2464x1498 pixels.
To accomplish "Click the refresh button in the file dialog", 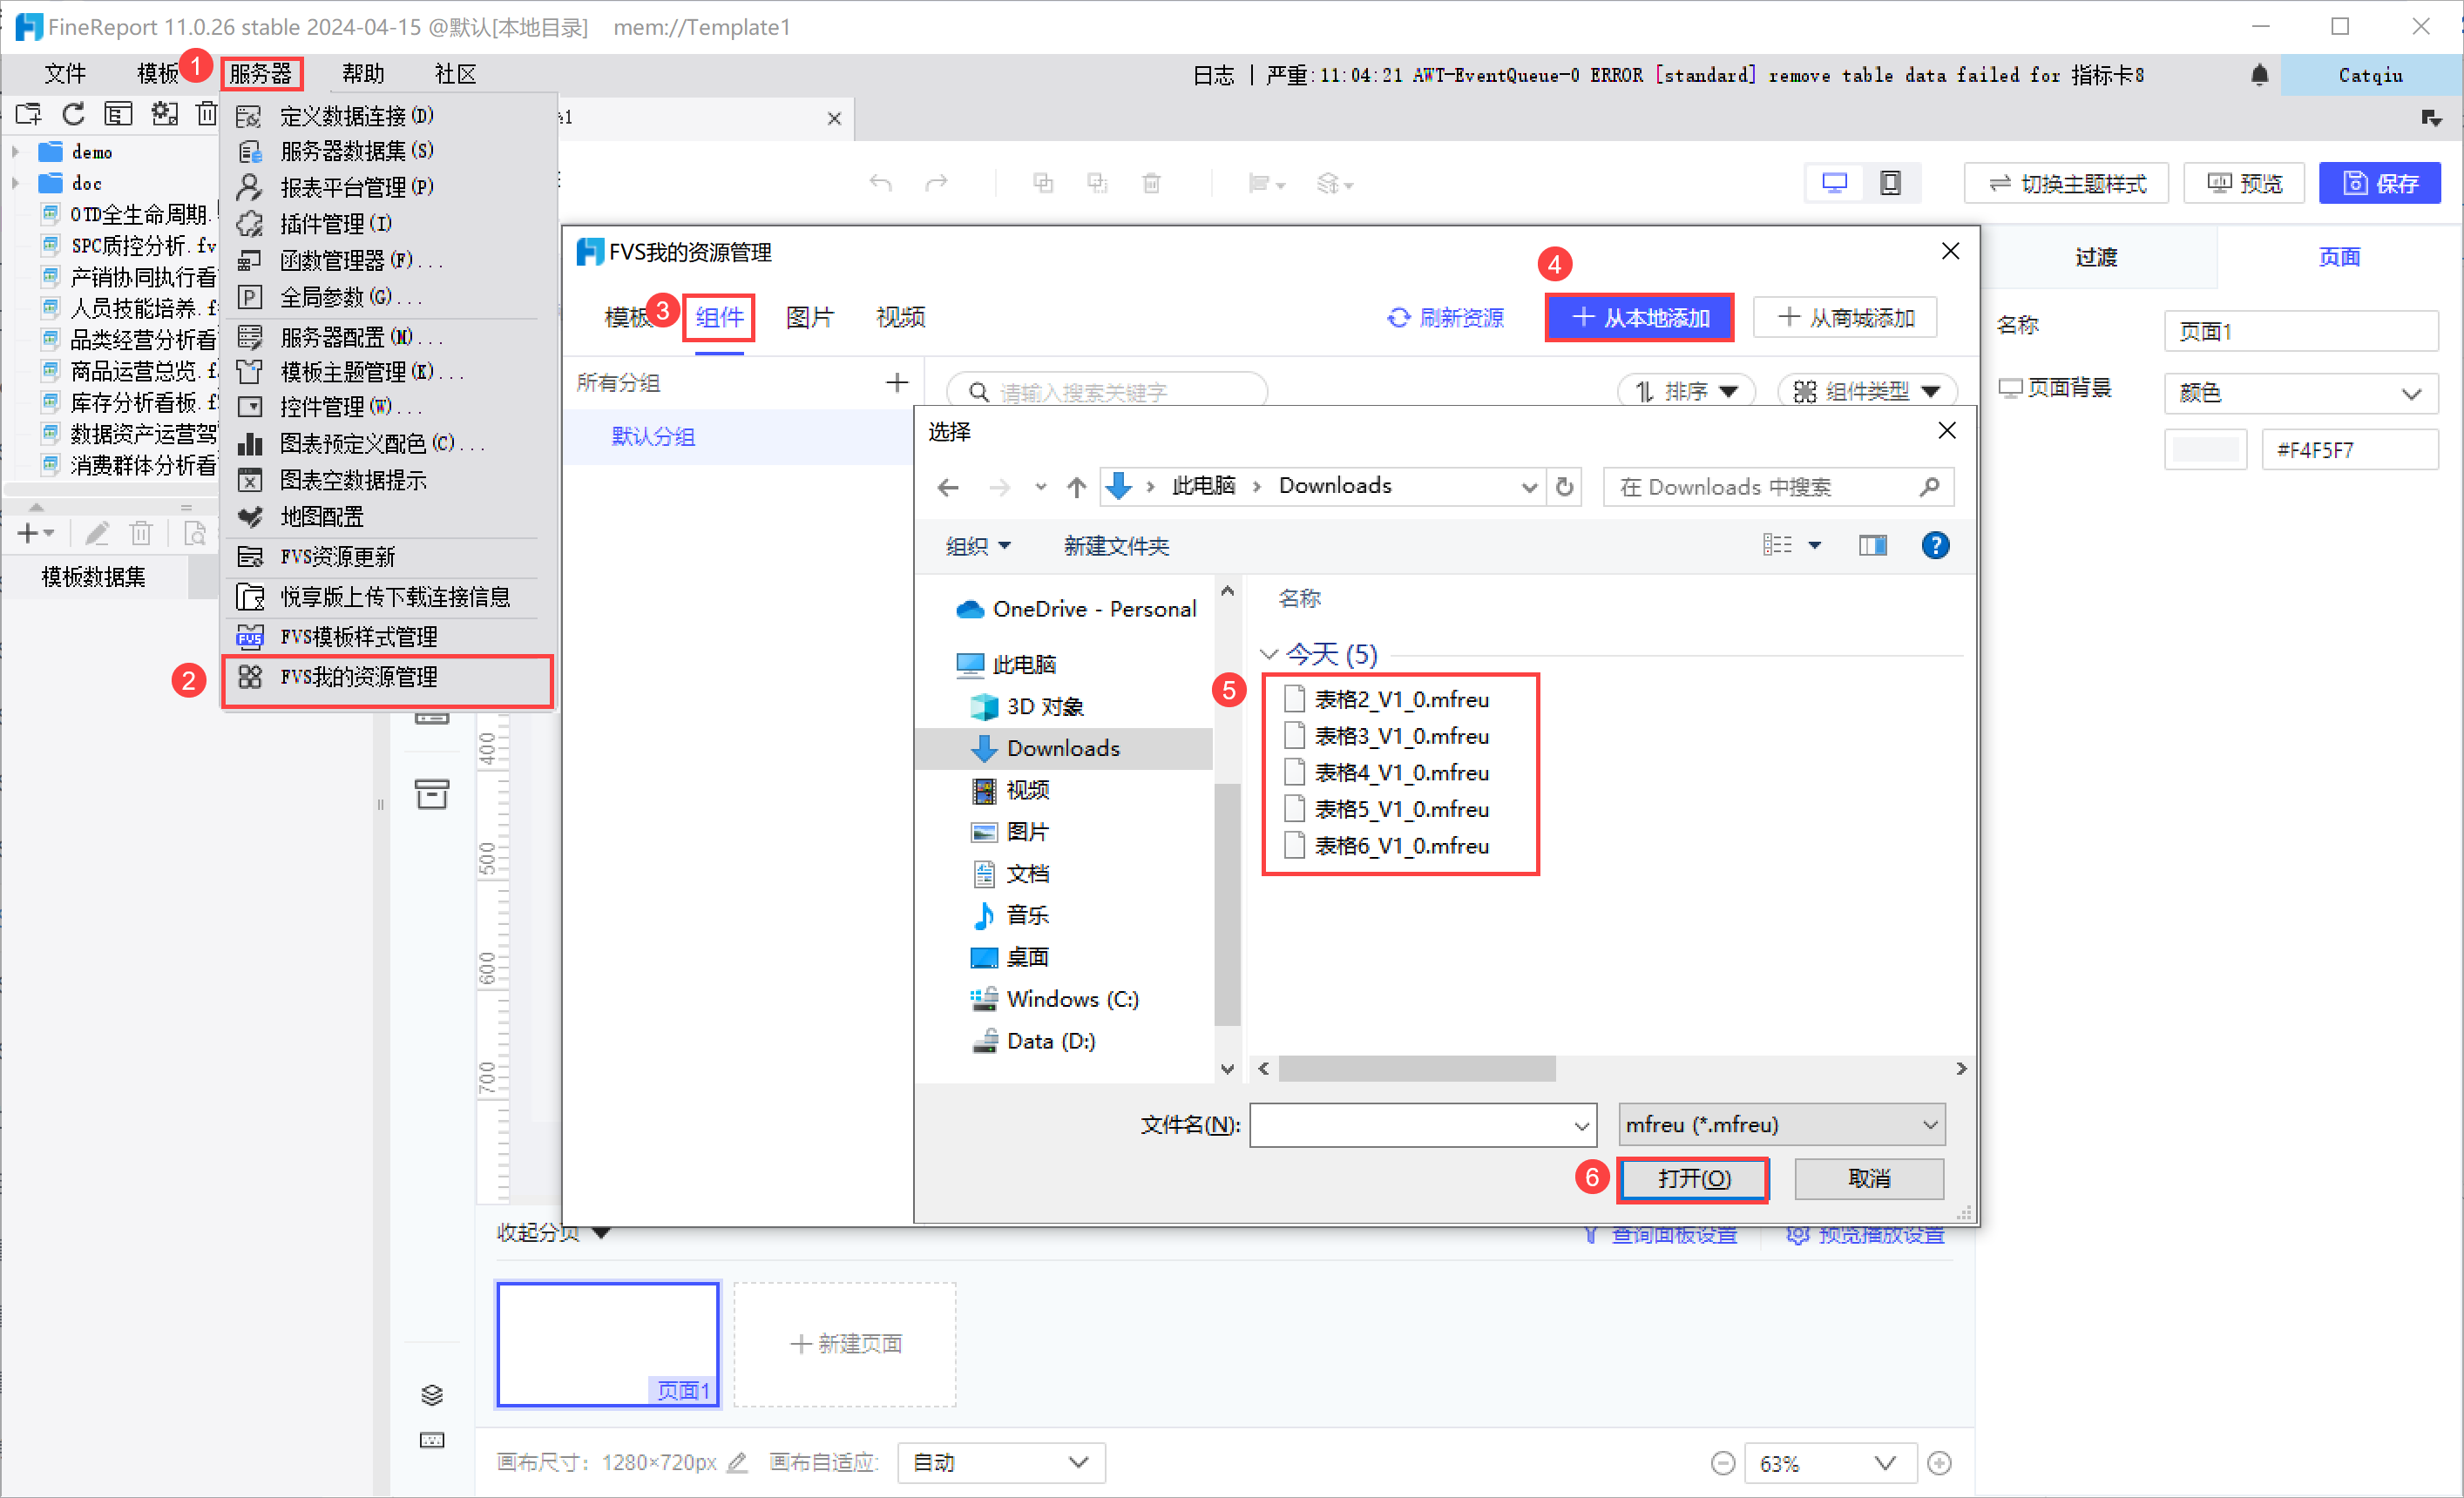I will (1564, 487).
